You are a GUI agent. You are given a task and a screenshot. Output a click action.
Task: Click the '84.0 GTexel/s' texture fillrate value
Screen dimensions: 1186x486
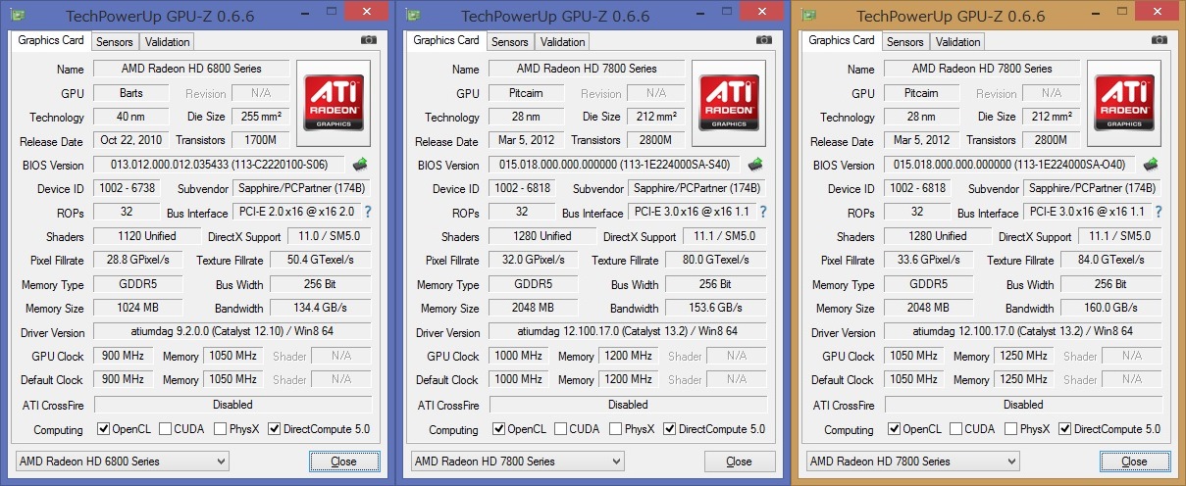(1111, 260)
